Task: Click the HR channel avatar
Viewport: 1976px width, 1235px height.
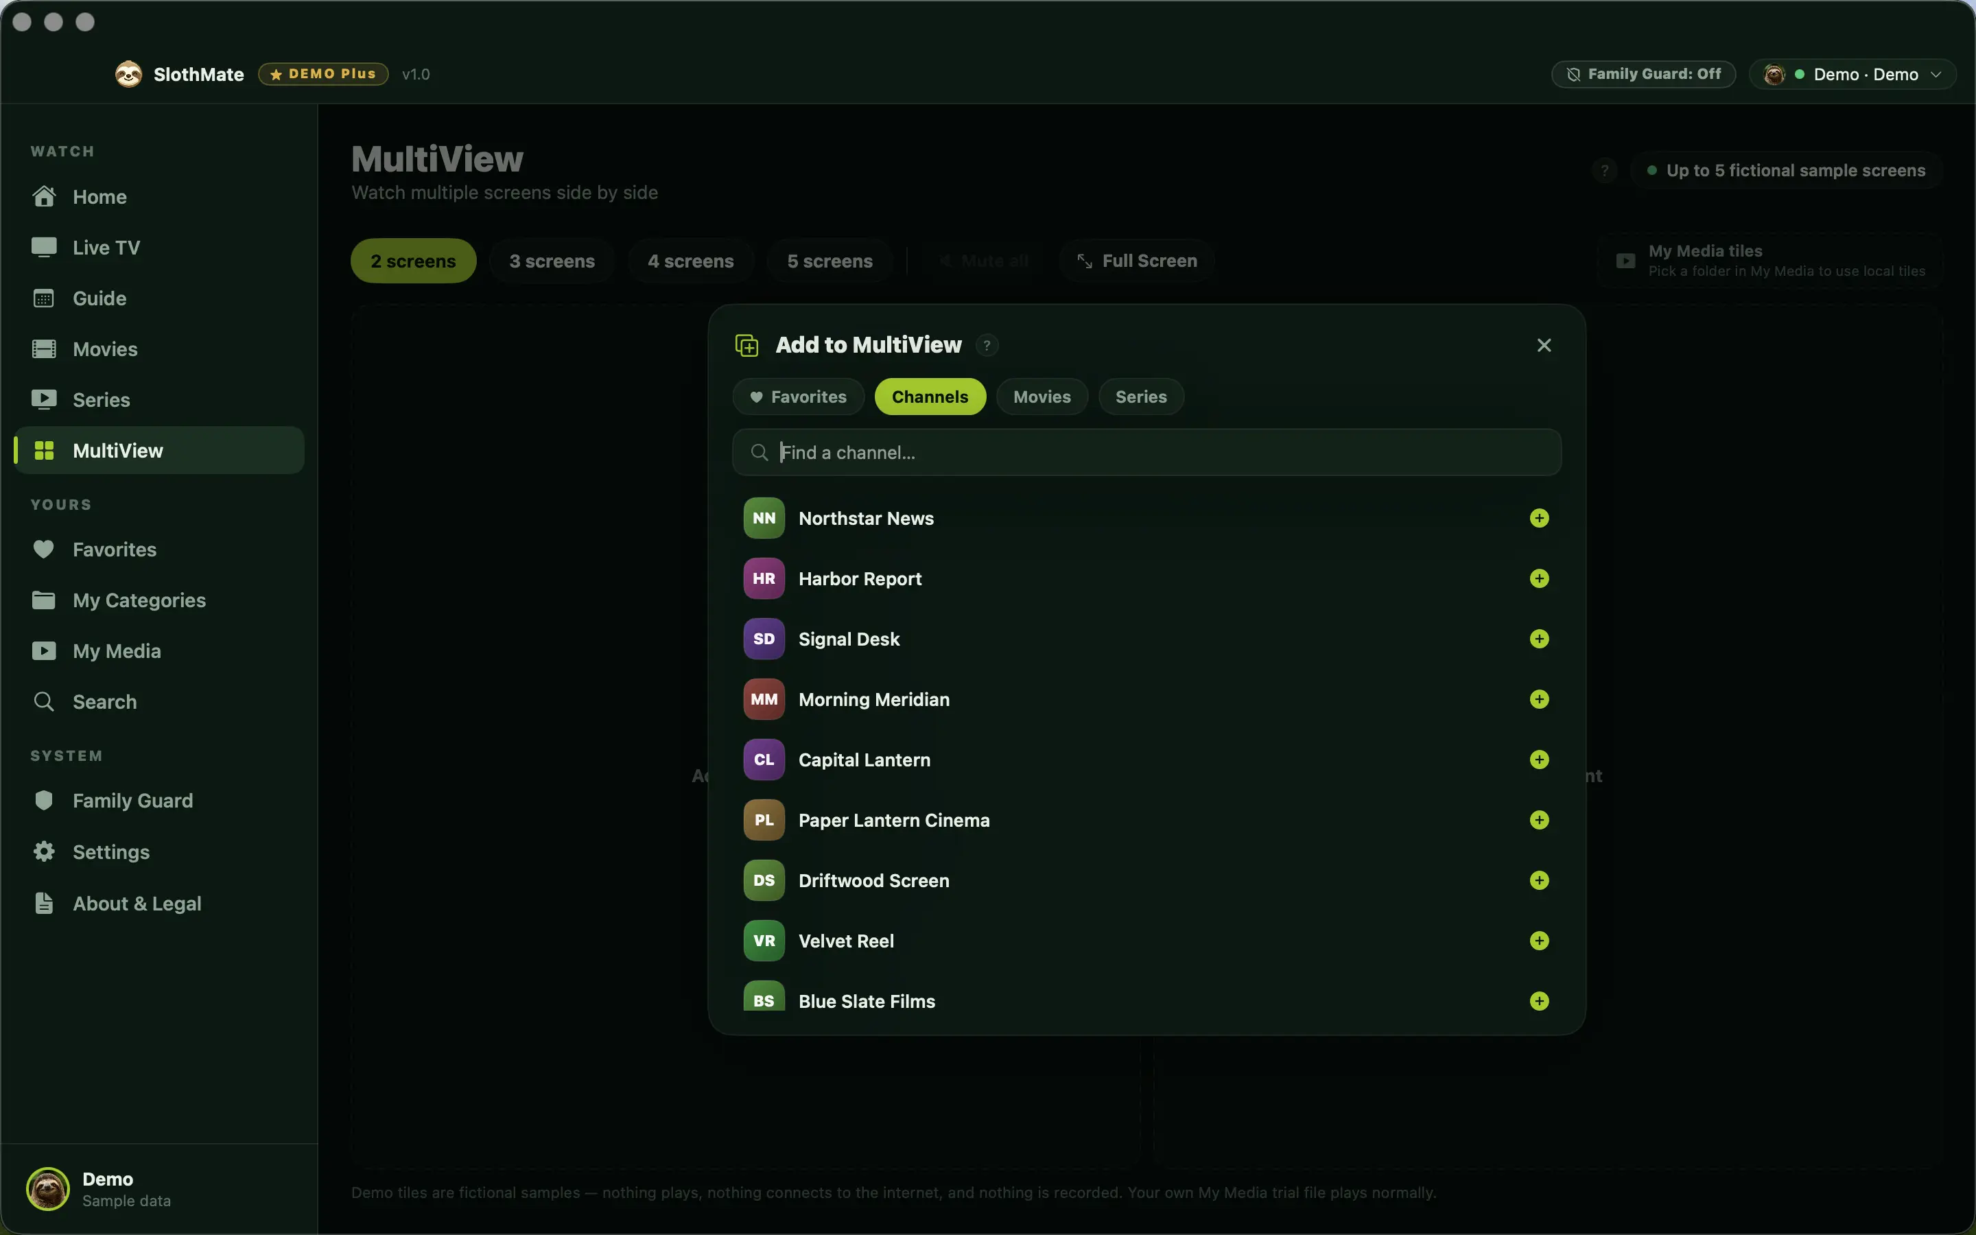Action: tap(764, 578)
